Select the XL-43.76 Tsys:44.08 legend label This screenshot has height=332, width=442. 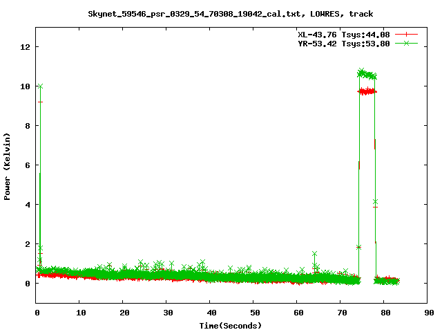(x=344, y=35)
